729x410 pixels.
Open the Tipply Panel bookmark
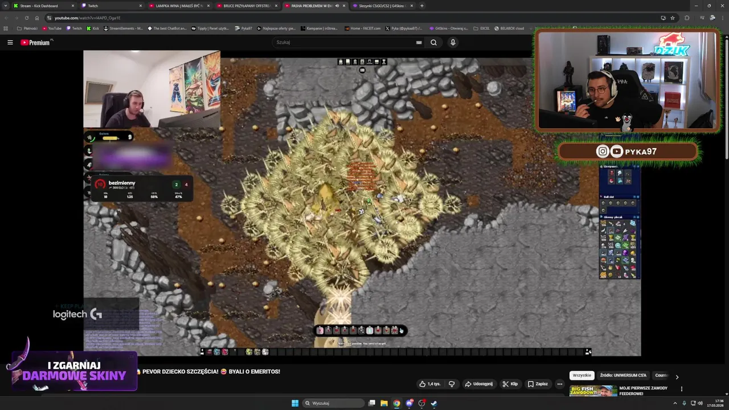pos(210,28)
